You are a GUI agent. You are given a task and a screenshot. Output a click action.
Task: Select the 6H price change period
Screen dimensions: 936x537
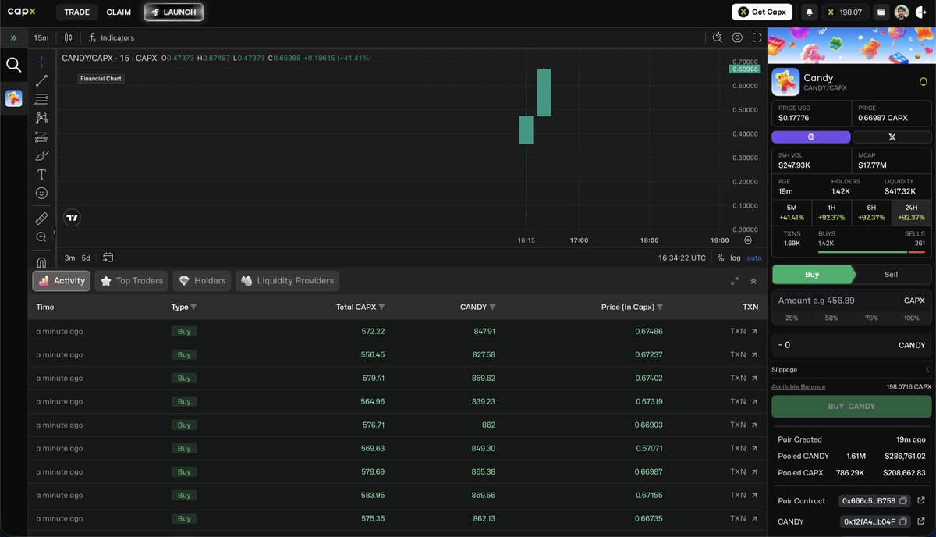coord(871,212)
